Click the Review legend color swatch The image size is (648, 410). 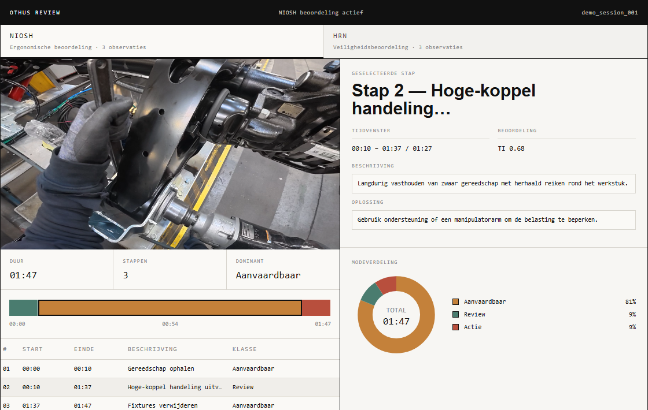455,314
